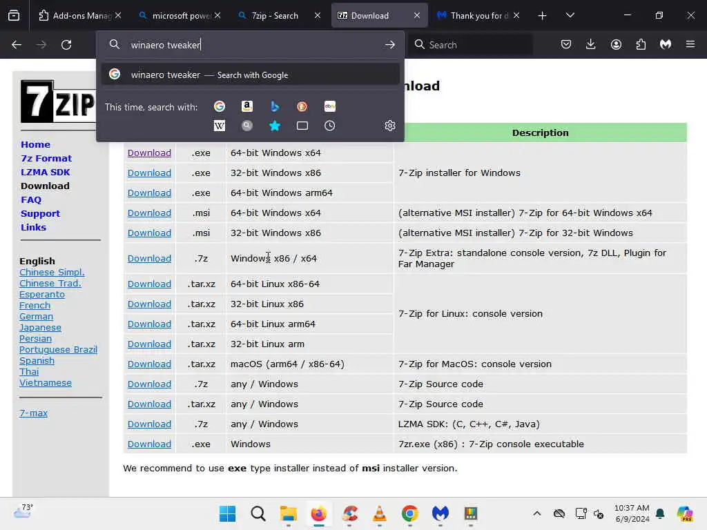Focus the Search box in the toolbar

[471, 45]
